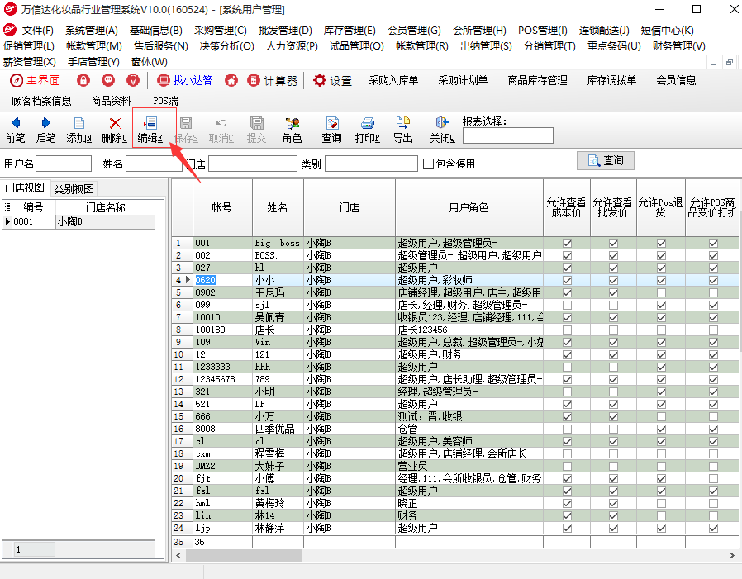Expand store row 0001 arrow

7,221
